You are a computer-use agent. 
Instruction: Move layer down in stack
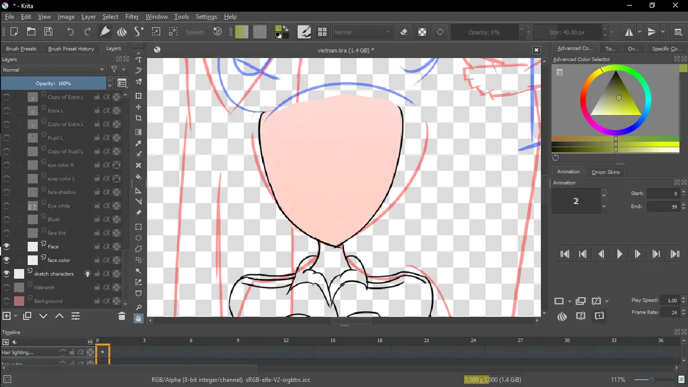44,316
